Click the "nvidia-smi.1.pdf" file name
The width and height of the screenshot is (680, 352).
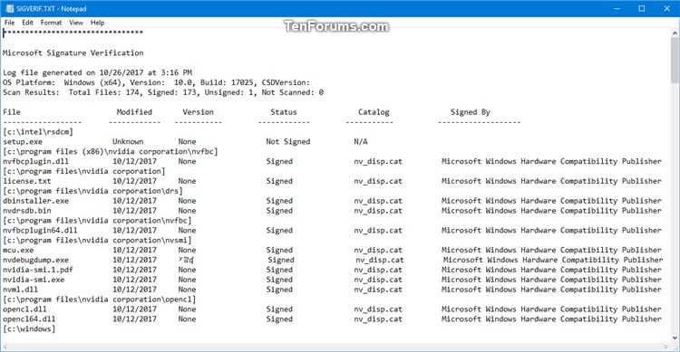(38, 270)
